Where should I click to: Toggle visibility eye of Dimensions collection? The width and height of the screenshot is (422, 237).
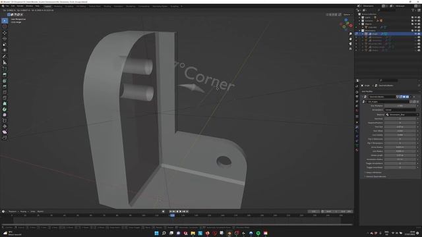(x=415, y=30)
